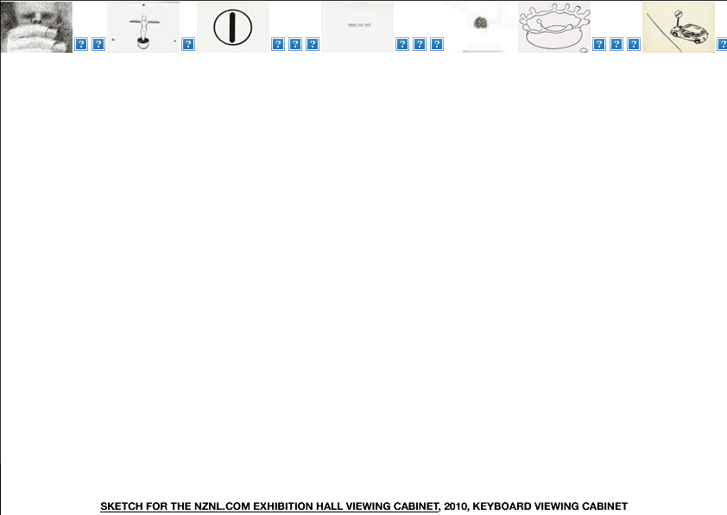
Task: Click first question-mark icon after face thumbnail
Action: [x=81, y=44]
